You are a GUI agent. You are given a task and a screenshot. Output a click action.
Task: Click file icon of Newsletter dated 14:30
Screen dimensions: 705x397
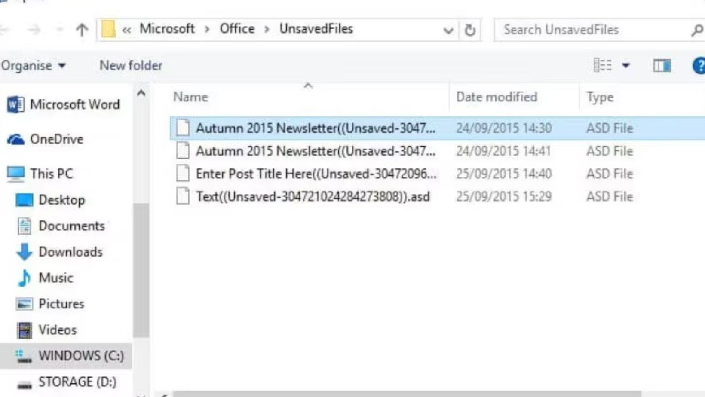[183, 128]
